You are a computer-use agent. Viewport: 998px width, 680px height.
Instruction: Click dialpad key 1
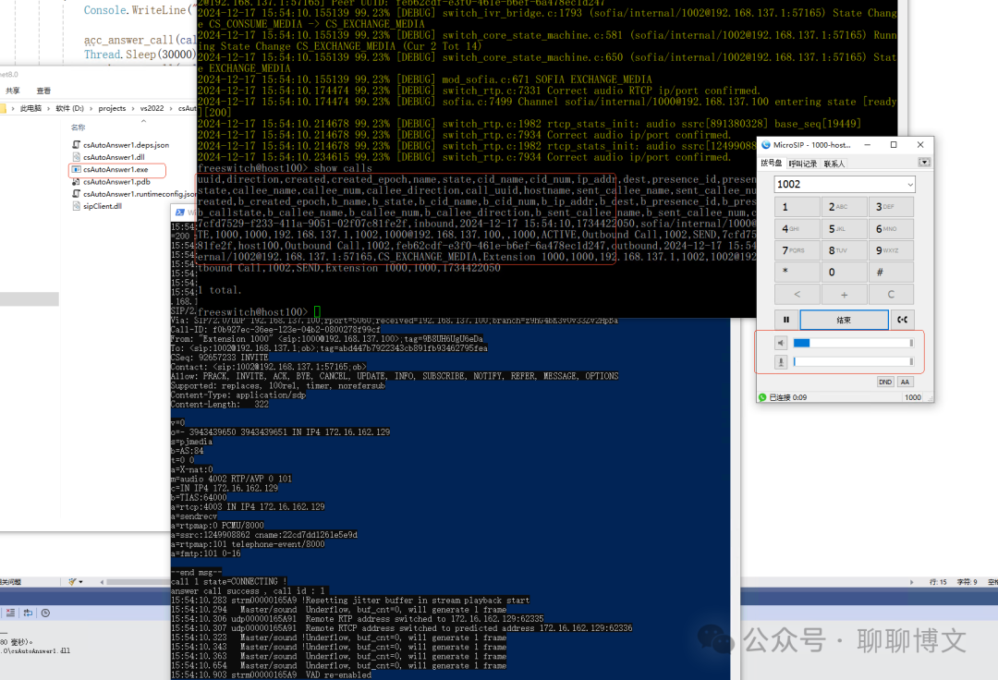[797, 207]
